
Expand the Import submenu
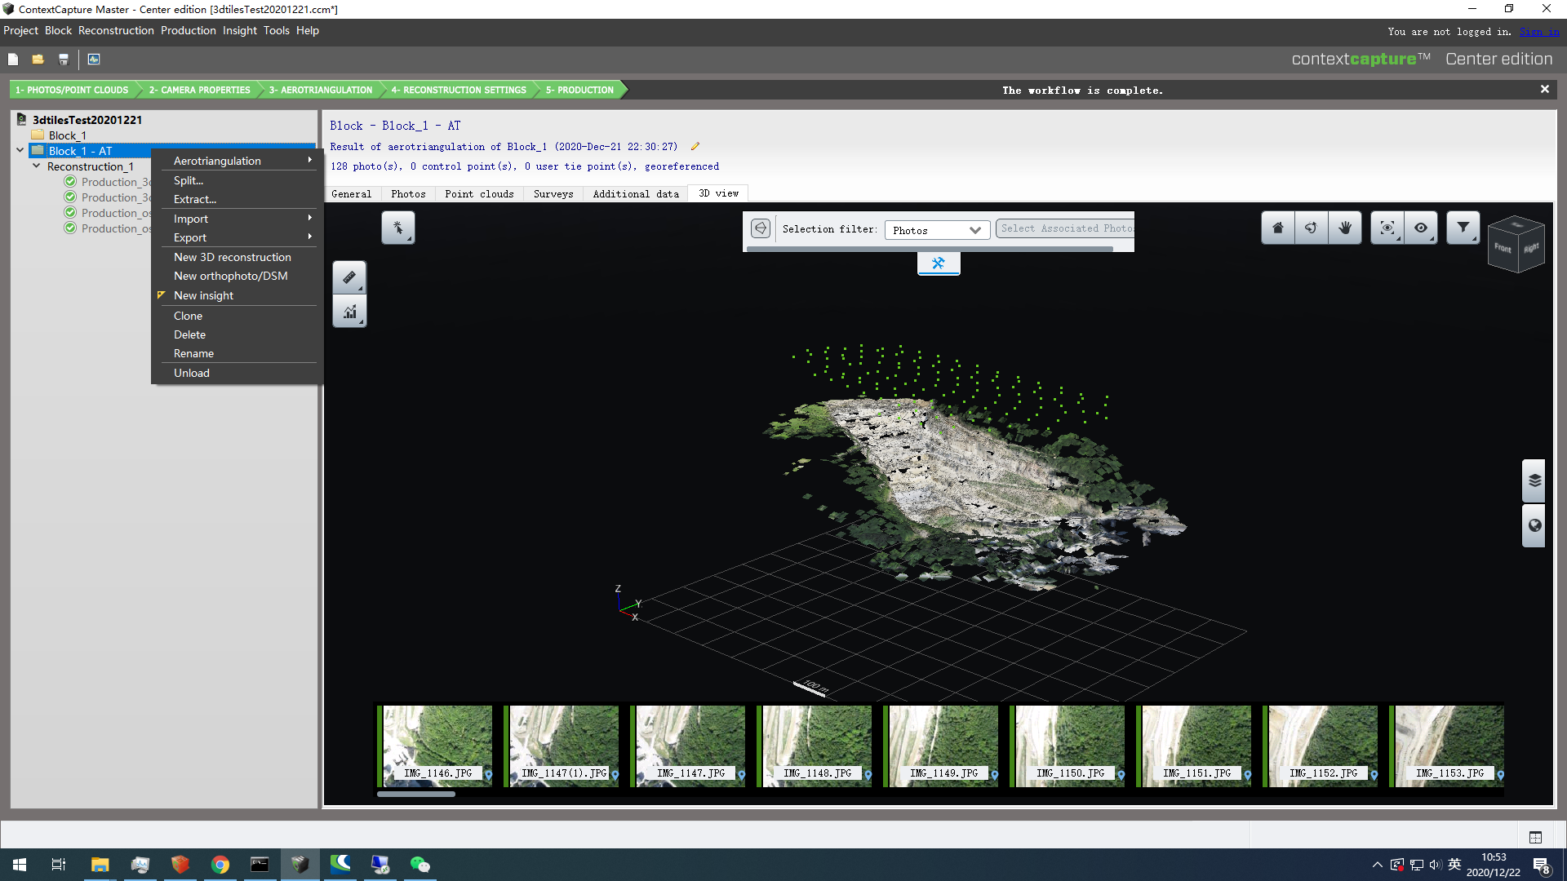237,219
